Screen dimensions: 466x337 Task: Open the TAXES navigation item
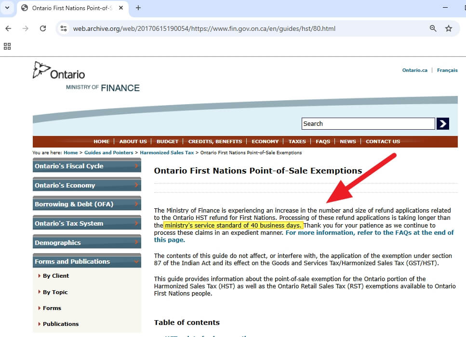(297, 142)
